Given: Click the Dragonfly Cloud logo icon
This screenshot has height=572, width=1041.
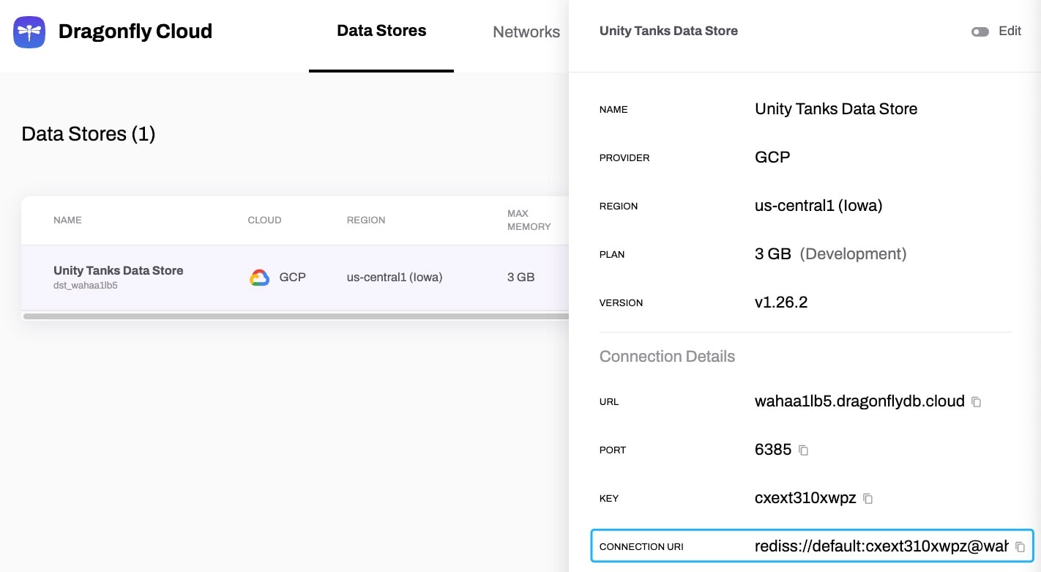Looking at the screenshot, I should (29, 32).
